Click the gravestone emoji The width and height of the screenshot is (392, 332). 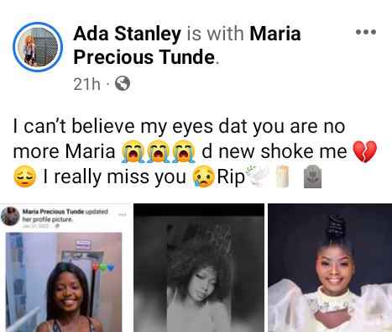(x=313, y=177)
